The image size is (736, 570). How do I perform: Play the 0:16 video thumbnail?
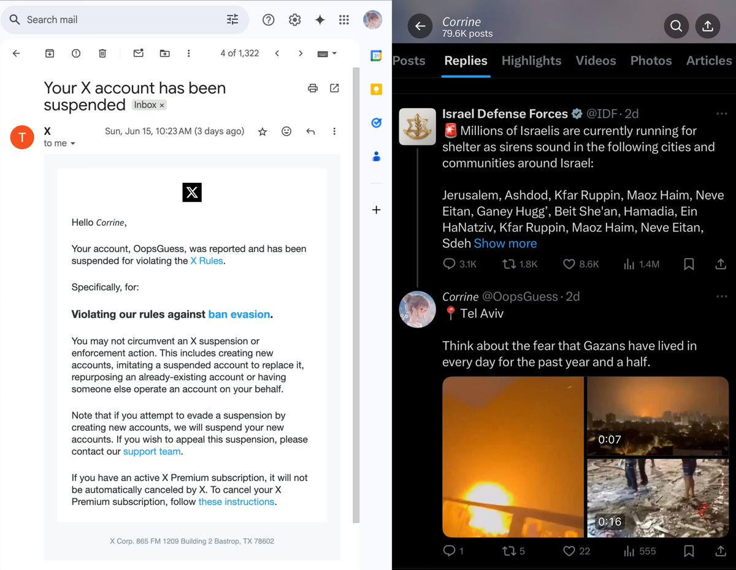point(658,497)
